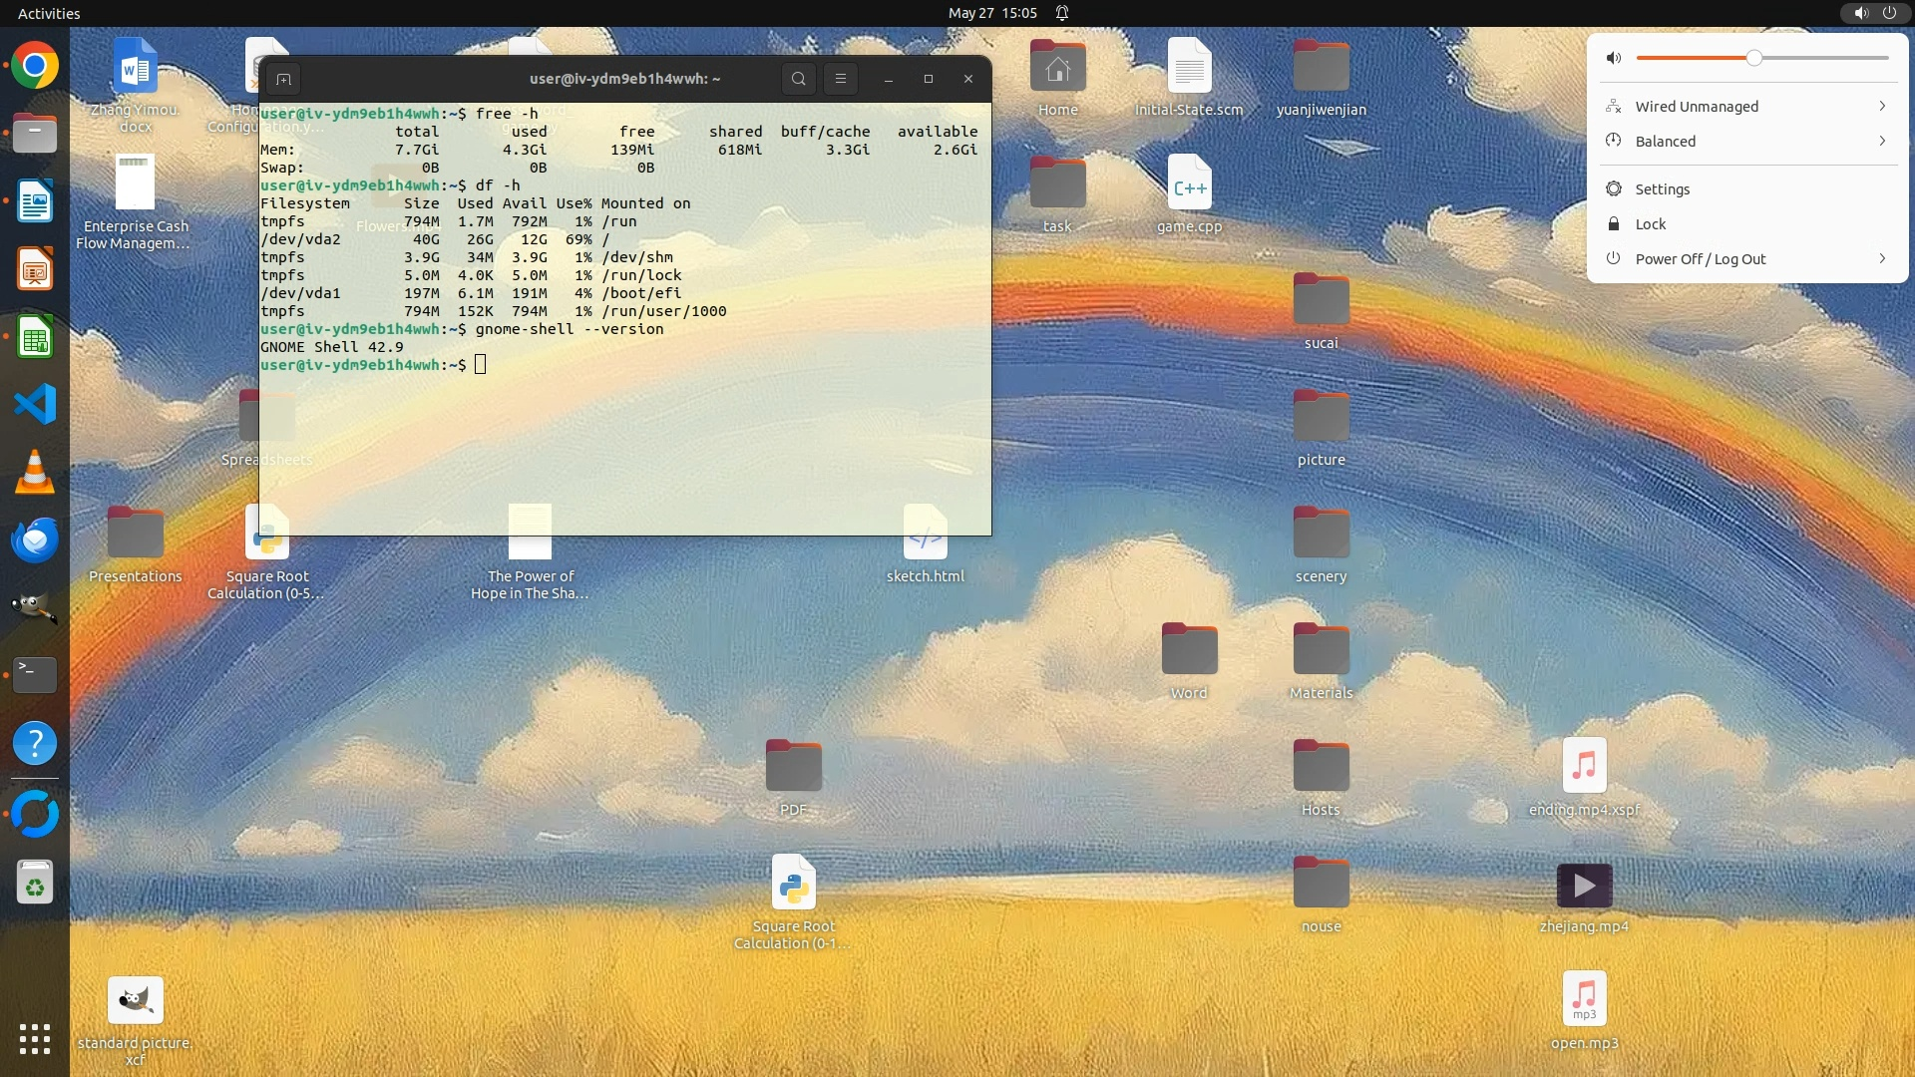Launch Visual Studio Code from dock
1915x1077 pixels.
coord(35,404)
